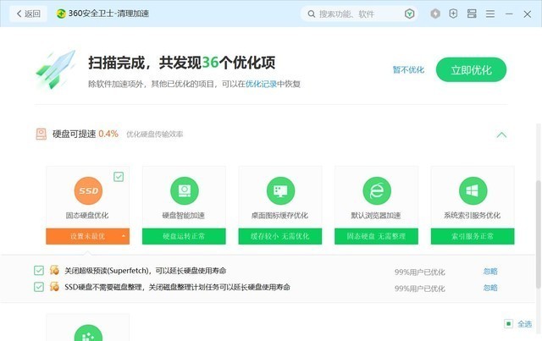Viewport: 542px width, 341px height.
Task: Click 忽略 for the SSD磁盘整理 item
Action: click(x=490, y=288)
